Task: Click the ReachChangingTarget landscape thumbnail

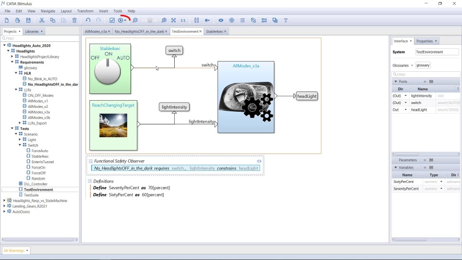Action: 113,126
